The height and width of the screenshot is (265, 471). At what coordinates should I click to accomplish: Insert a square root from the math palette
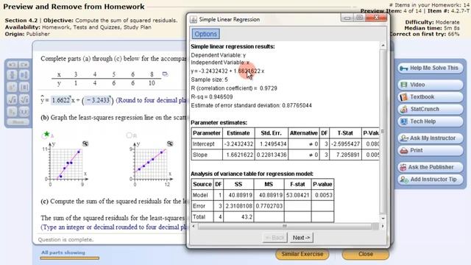[12, 99]
